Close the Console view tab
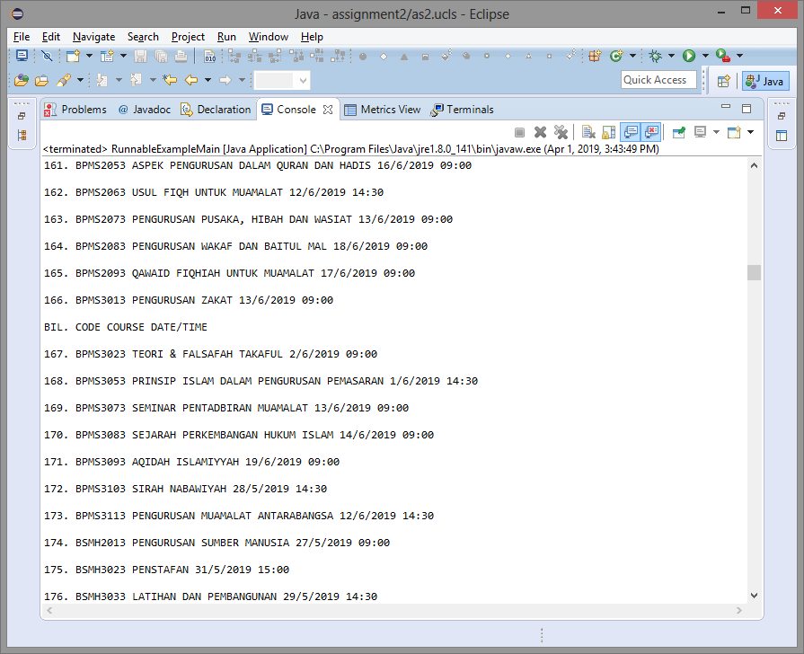This screenshot has width=804, height=654. click(x=328, y=110)
